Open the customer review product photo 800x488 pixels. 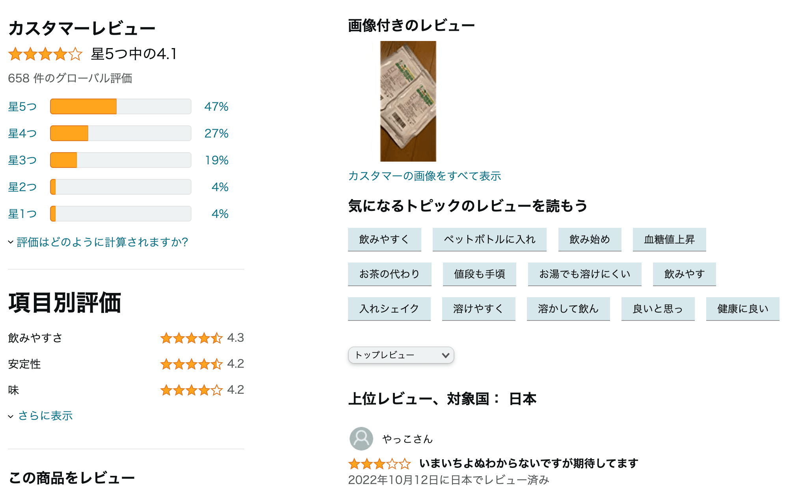tap(408, 101)
